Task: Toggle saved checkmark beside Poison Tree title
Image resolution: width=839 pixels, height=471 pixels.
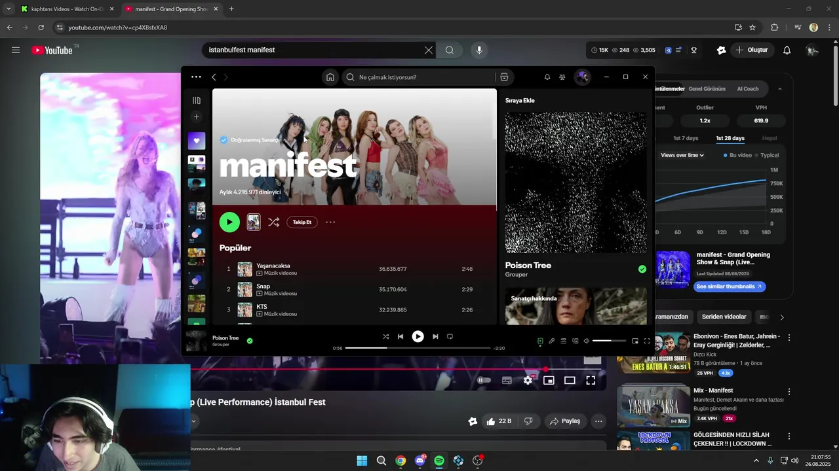Action: (642, 269)
